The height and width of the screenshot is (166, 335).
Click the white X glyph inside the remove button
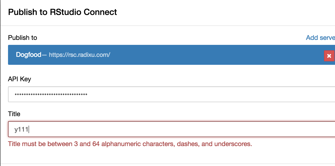(329, 56)
